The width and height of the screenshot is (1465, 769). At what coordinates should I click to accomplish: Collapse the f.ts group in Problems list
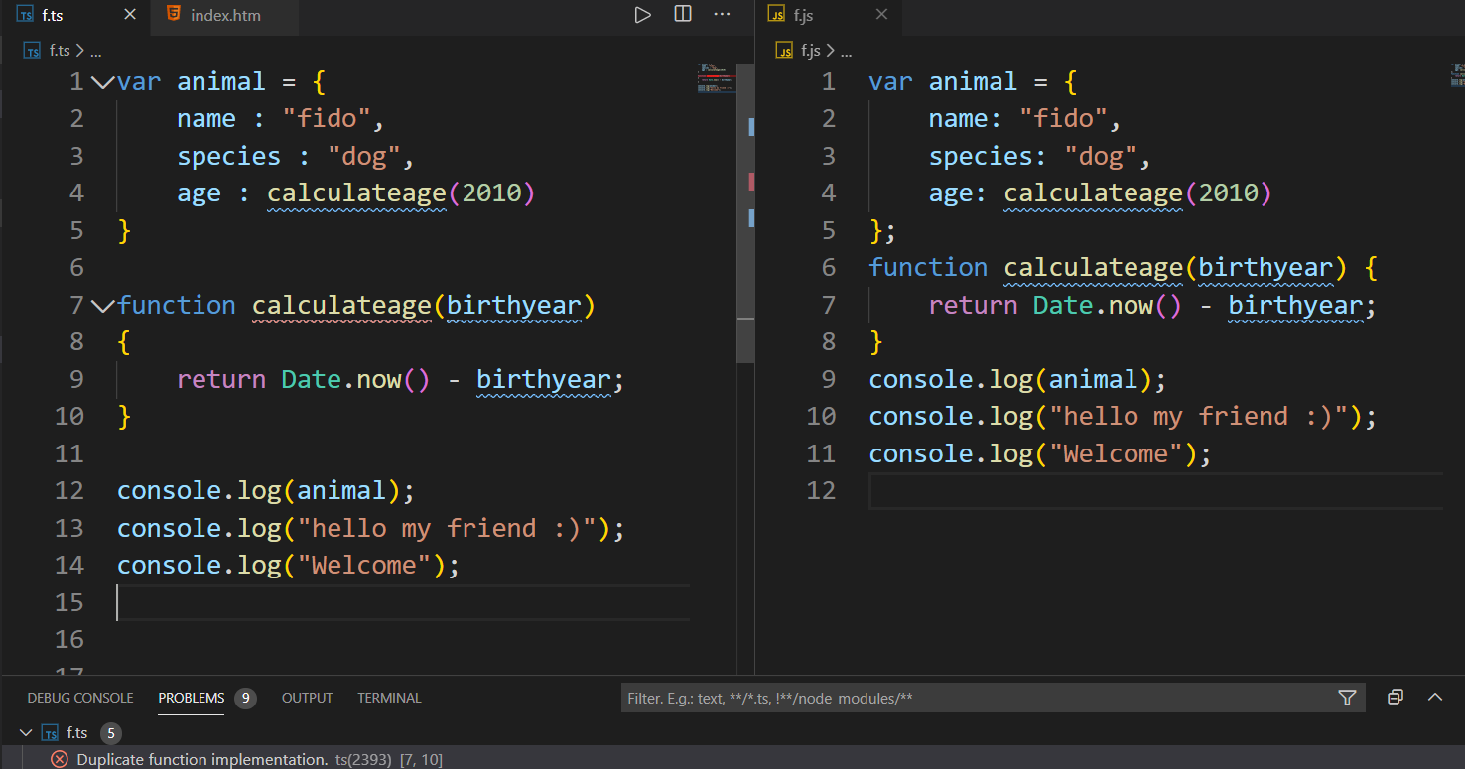click(25, 733)
